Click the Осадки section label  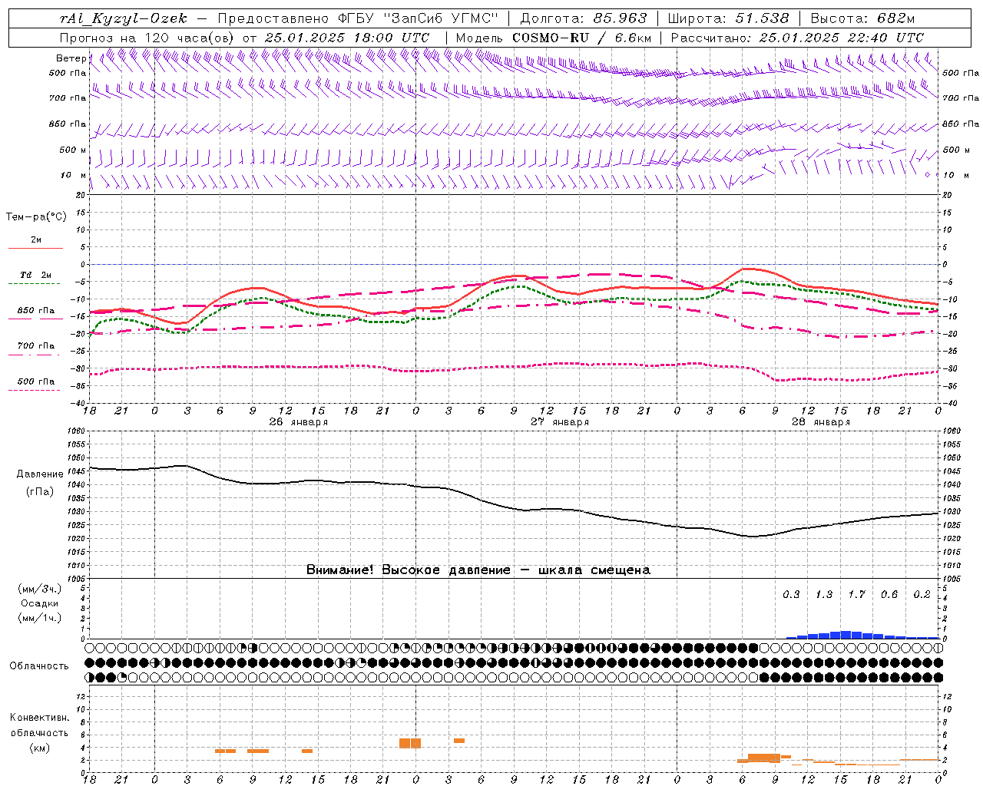(39, 603)
